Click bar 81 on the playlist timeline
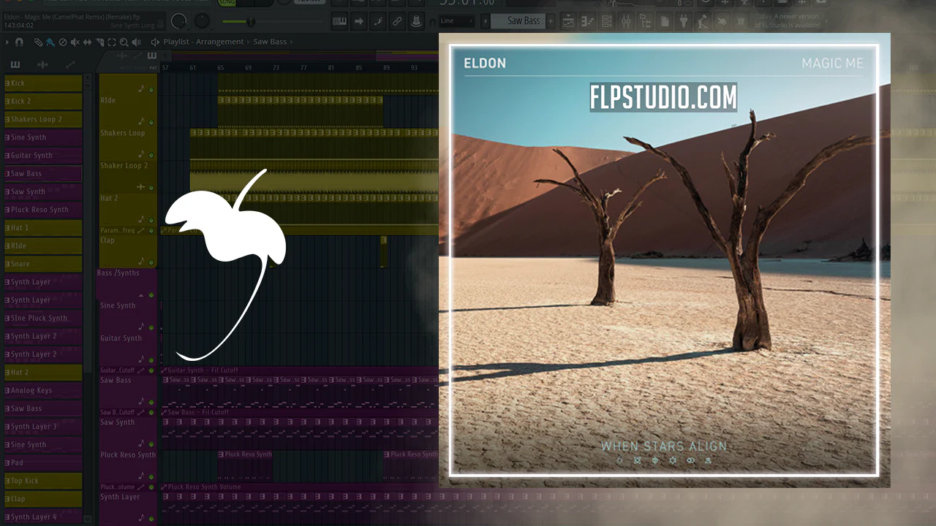936x526 pixels. 331,68
